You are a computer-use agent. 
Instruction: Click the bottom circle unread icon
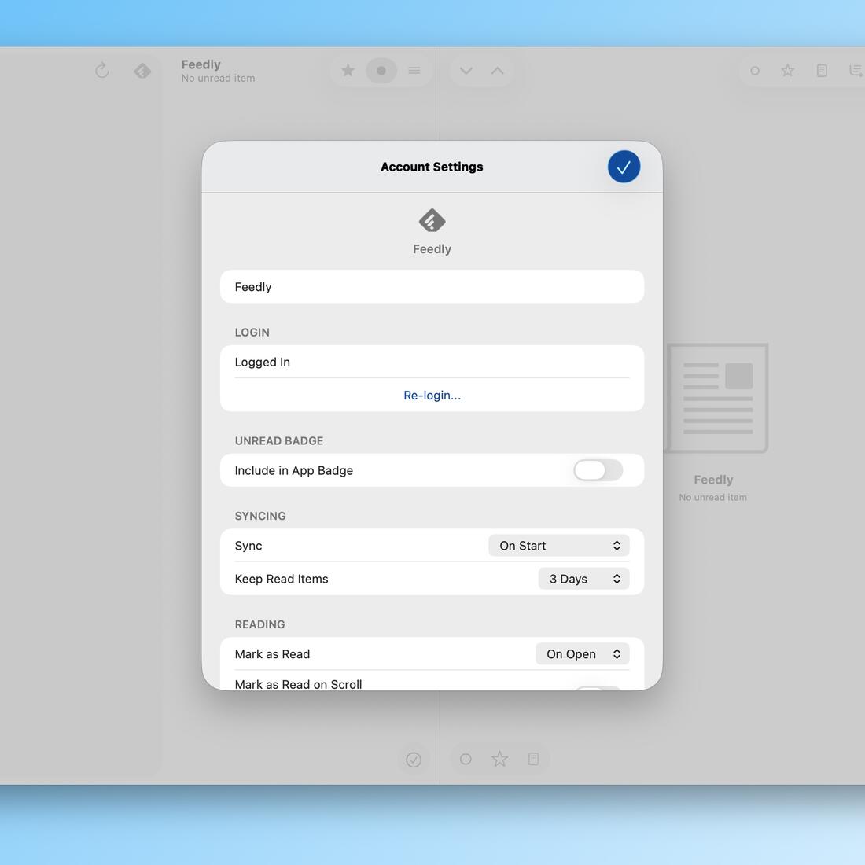(x=466, y=759)
